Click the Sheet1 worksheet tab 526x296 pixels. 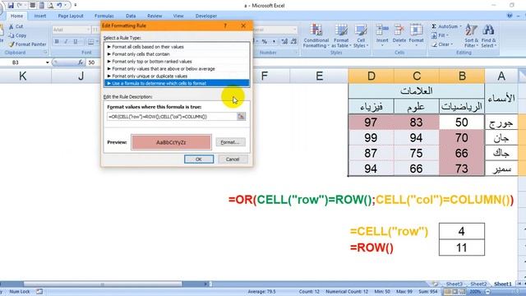point(502,284)
